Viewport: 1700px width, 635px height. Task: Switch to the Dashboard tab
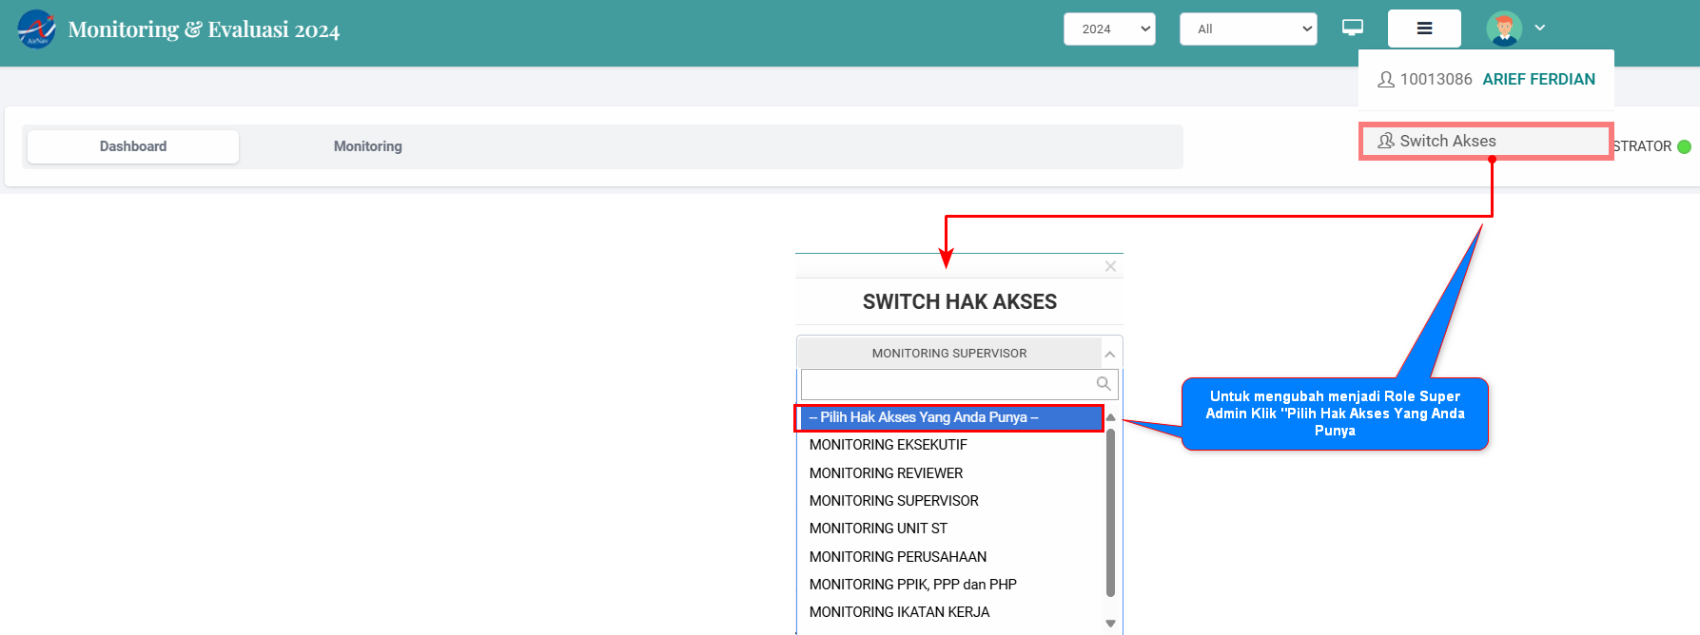[x=133, y=146]
